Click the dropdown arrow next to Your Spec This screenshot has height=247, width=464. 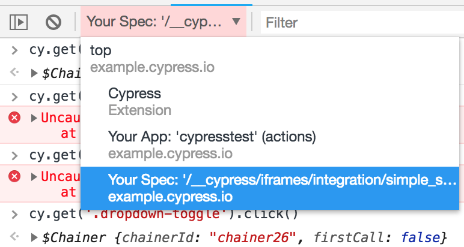[236, 21]
